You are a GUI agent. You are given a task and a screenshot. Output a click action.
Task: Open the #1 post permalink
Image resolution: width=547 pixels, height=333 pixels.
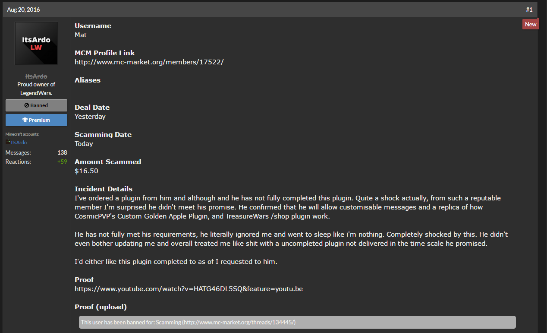click(x=529, y=10)
